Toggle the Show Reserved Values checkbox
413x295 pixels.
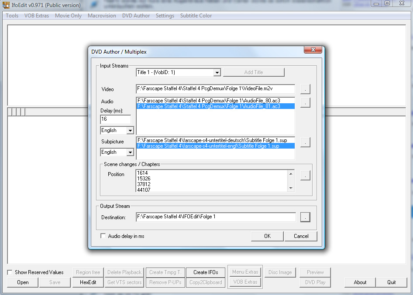pos(10,272)
